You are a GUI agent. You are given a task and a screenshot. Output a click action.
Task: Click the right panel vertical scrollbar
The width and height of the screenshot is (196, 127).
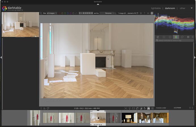194,74
